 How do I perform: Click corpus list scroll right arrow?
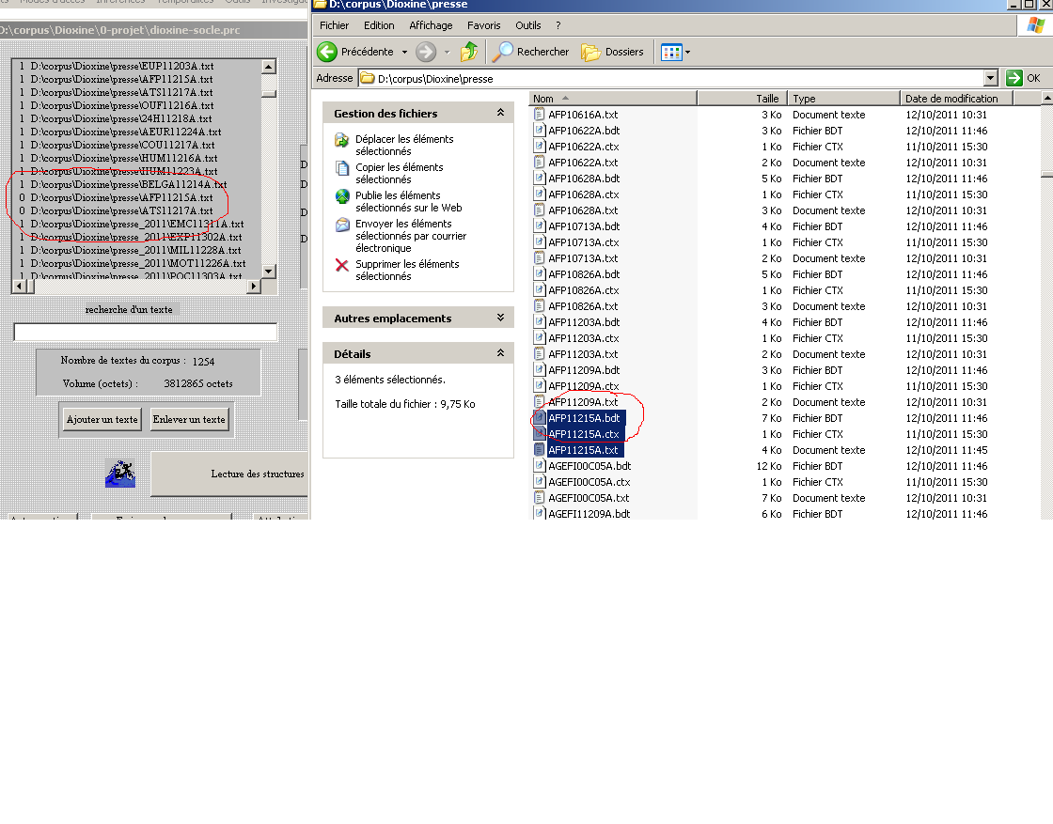tap(254, 286)
